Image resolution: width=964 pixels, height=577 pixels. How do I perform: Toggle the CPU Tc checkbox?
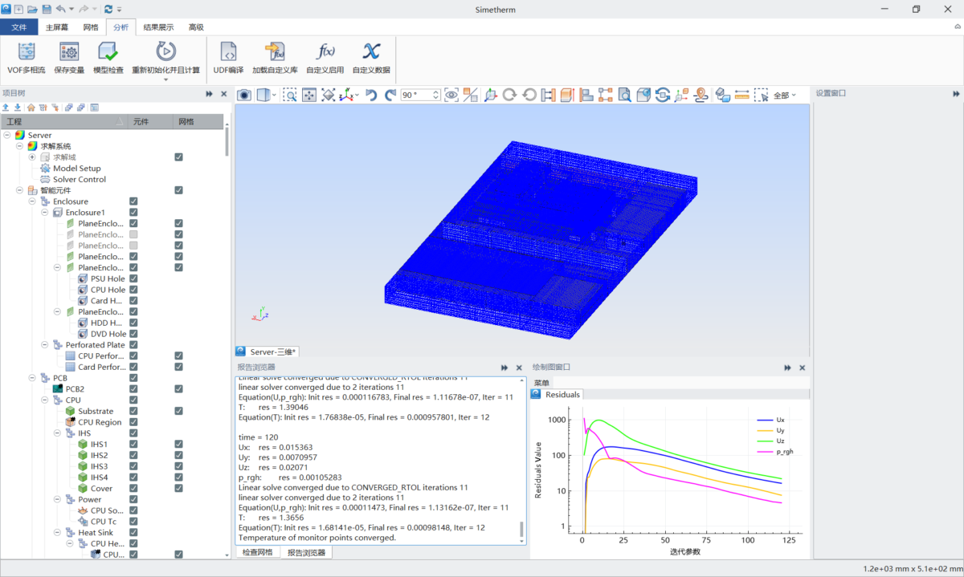(133, 521)
